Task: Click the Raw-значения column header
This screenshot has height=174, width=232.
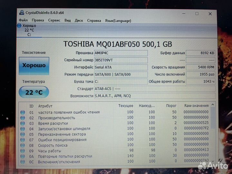Action: pos(196,106)
